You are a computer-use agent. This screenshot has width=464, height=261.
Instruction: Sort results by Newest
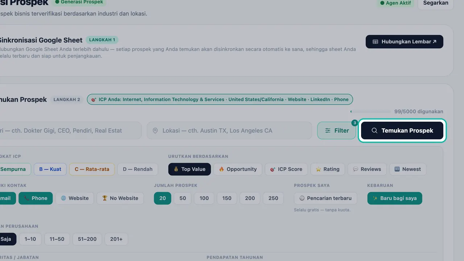coord(408,169)
